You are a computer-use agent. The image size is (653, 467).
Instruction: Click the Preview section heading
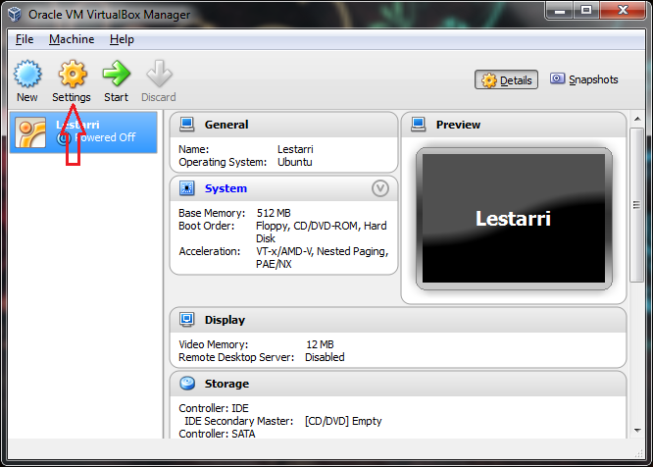(458, 125)
